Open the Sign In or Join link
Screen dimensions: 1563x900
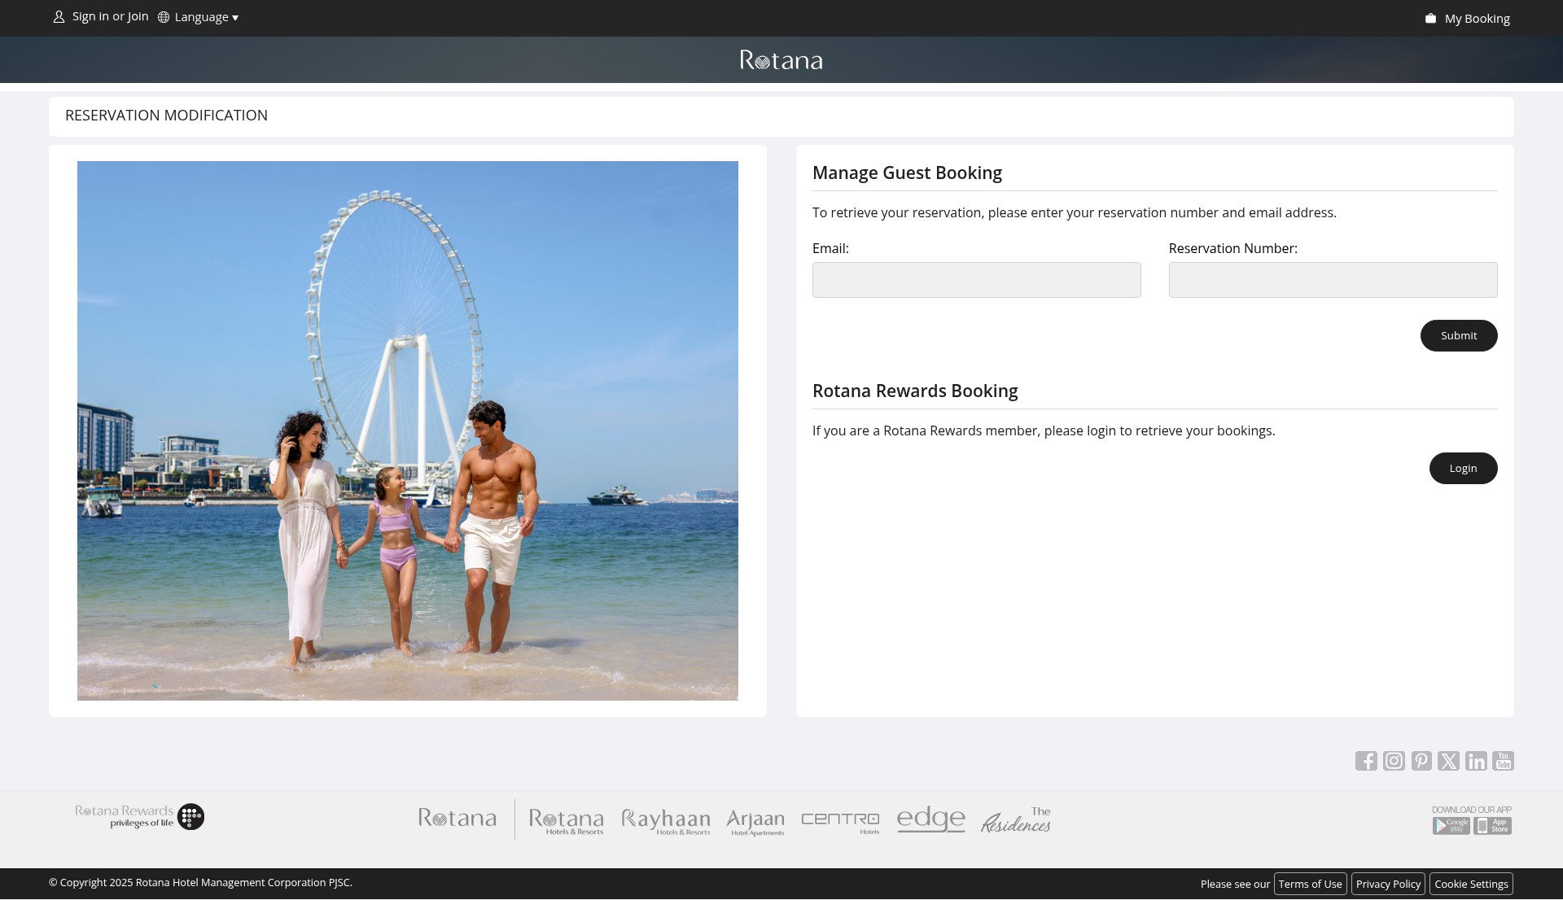[x=110, y=16]
